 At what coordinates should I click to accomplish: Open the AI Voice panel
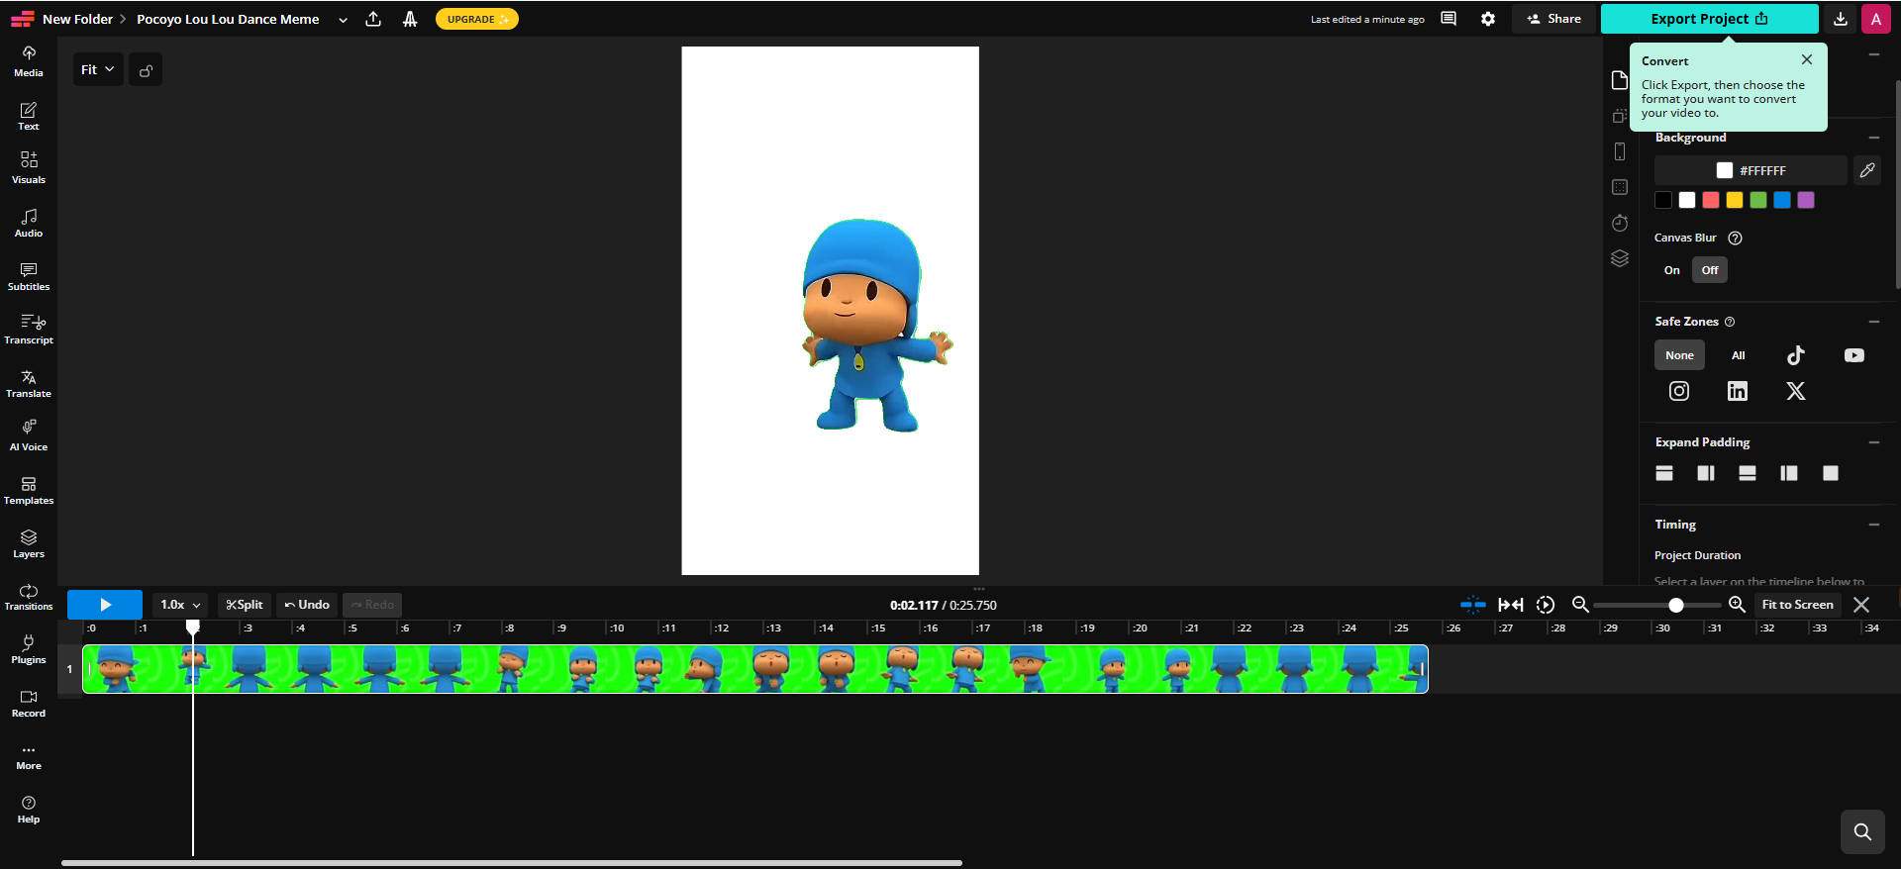point(28,435)
